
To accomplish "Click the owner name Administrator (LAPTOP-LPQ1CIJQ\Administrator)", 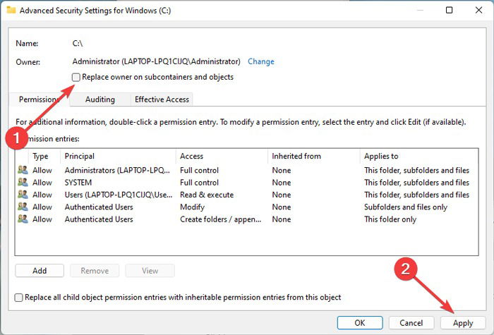I will click(x=156, y=62).
